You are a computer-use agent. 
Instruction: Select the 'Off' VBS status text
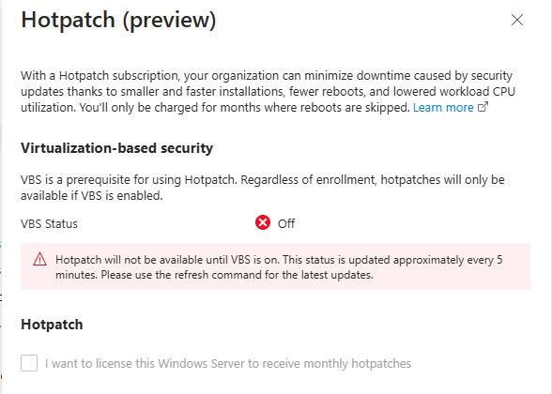[x=286, y=223]
